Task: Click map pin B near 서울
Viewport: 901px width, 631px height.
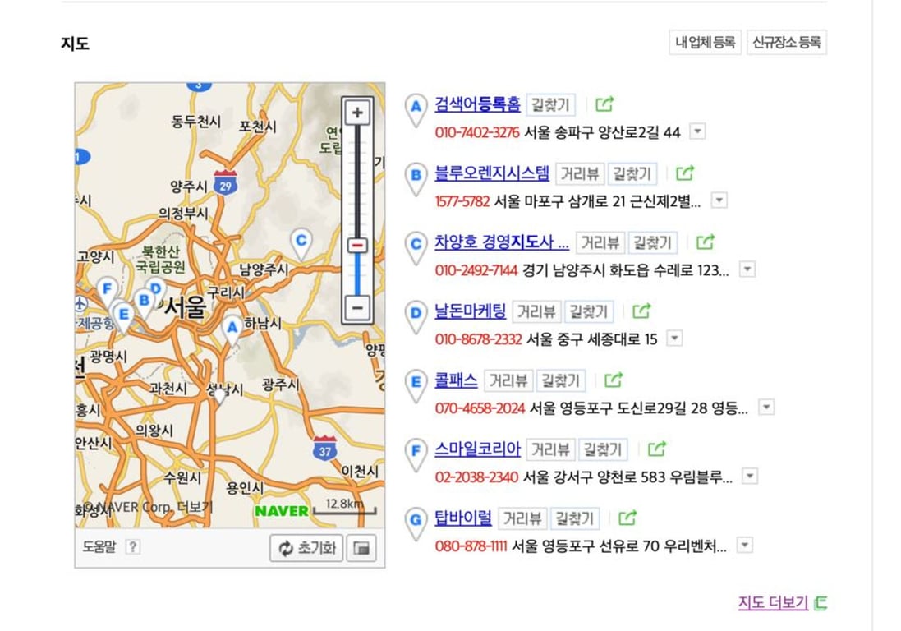Action: coord(144,303)
